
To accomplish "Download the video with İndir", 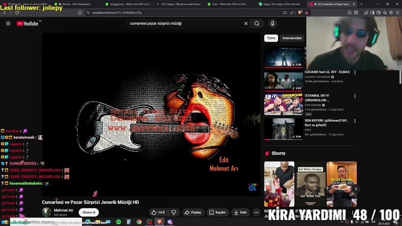I will (x=241, y=213).
